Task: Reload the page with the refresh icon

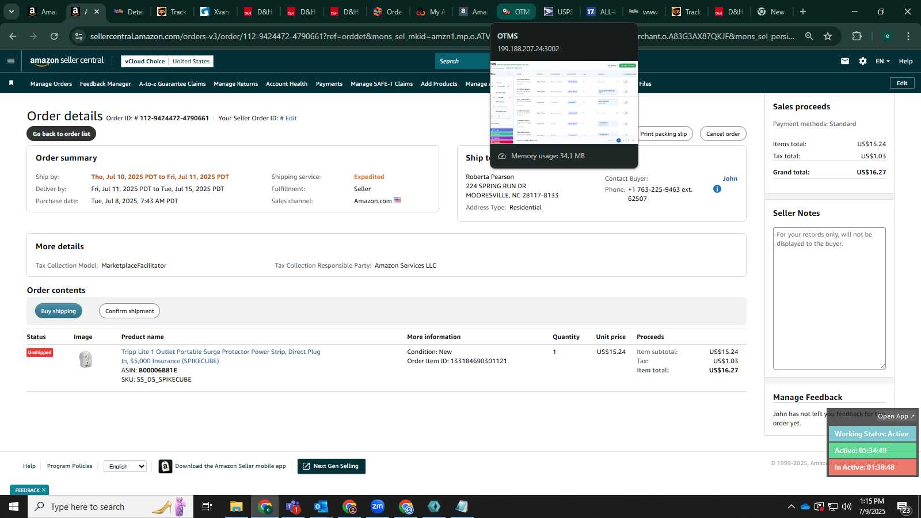Action: point(54,36)
